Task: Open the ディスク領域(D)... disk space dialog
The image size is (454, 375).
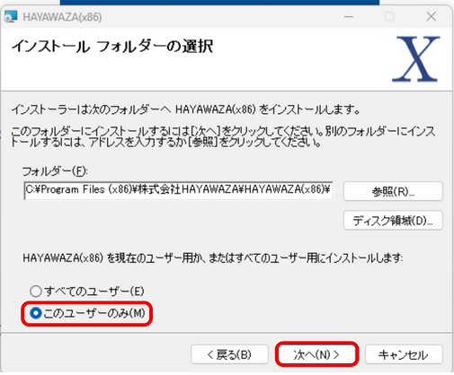Action: click(x=393, y=221)
